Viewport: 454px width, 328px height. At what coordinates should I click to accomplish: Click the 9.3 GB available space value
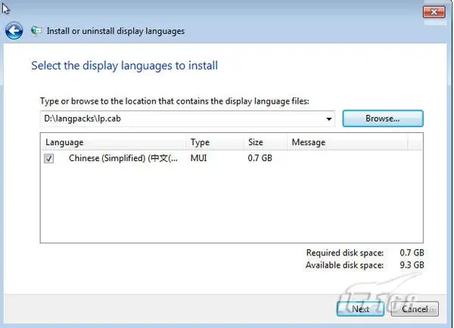click(412, 265)
